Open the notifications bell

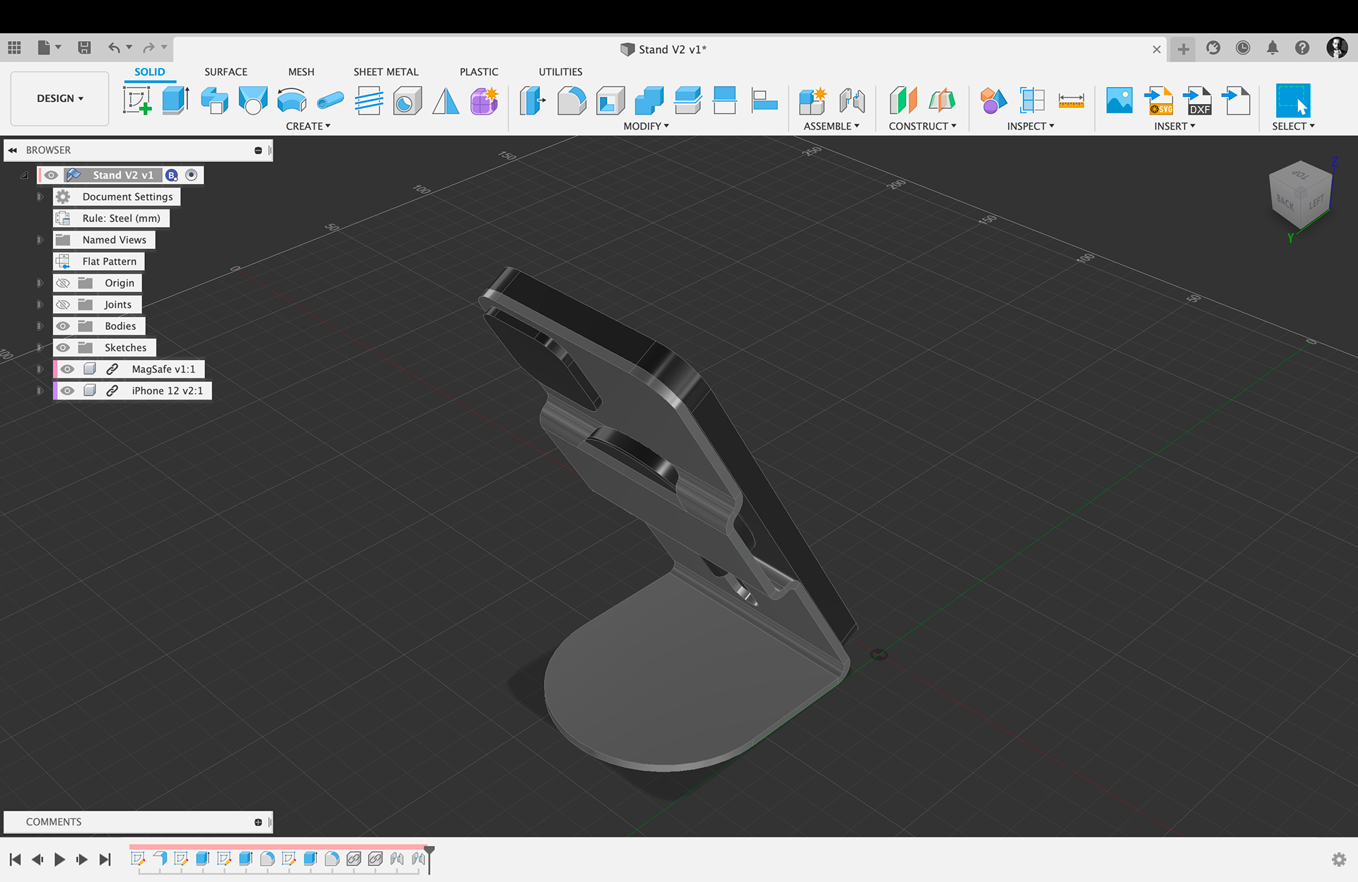click(x=1272, y=47)
